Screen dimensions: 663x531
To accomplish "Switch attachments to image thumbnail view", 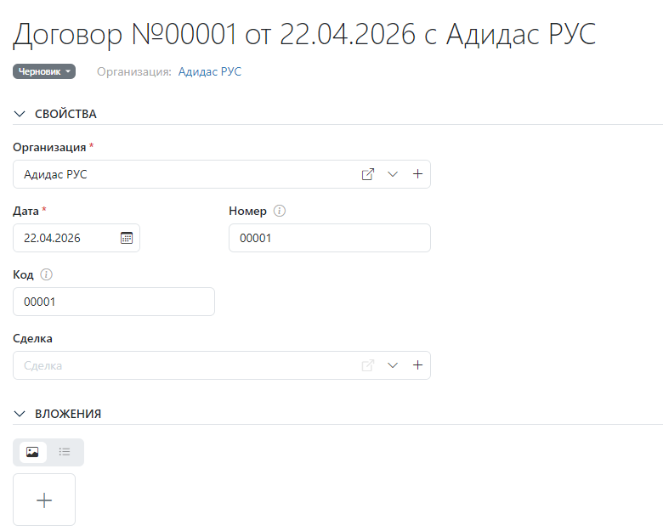I will tap(32, 452).
